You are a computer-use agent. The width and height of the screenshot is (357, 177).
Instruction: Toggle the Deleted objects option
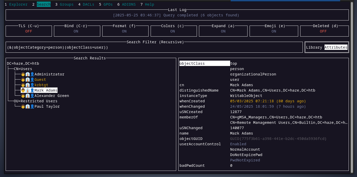click(323, 31)
